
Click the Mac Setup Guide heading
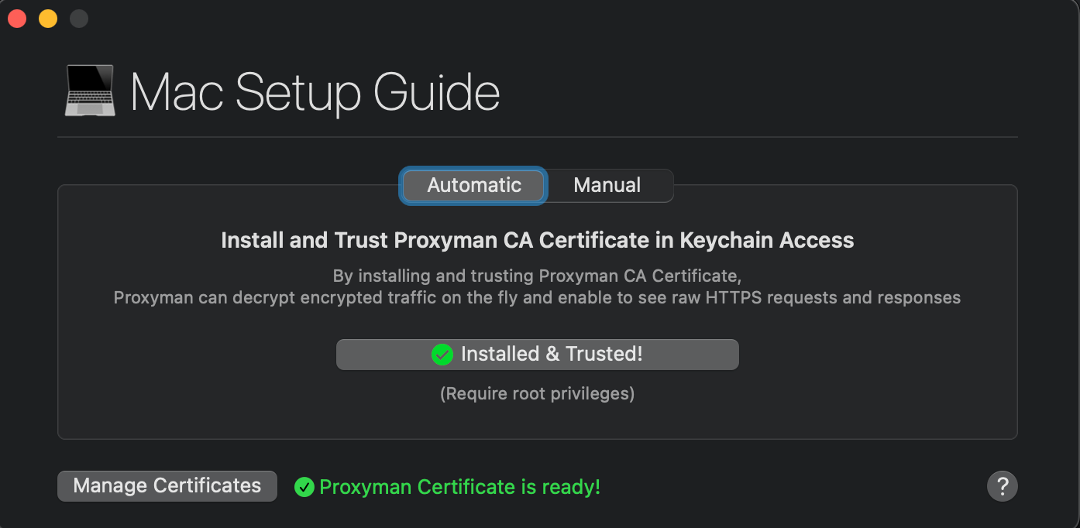coord(315,93)
